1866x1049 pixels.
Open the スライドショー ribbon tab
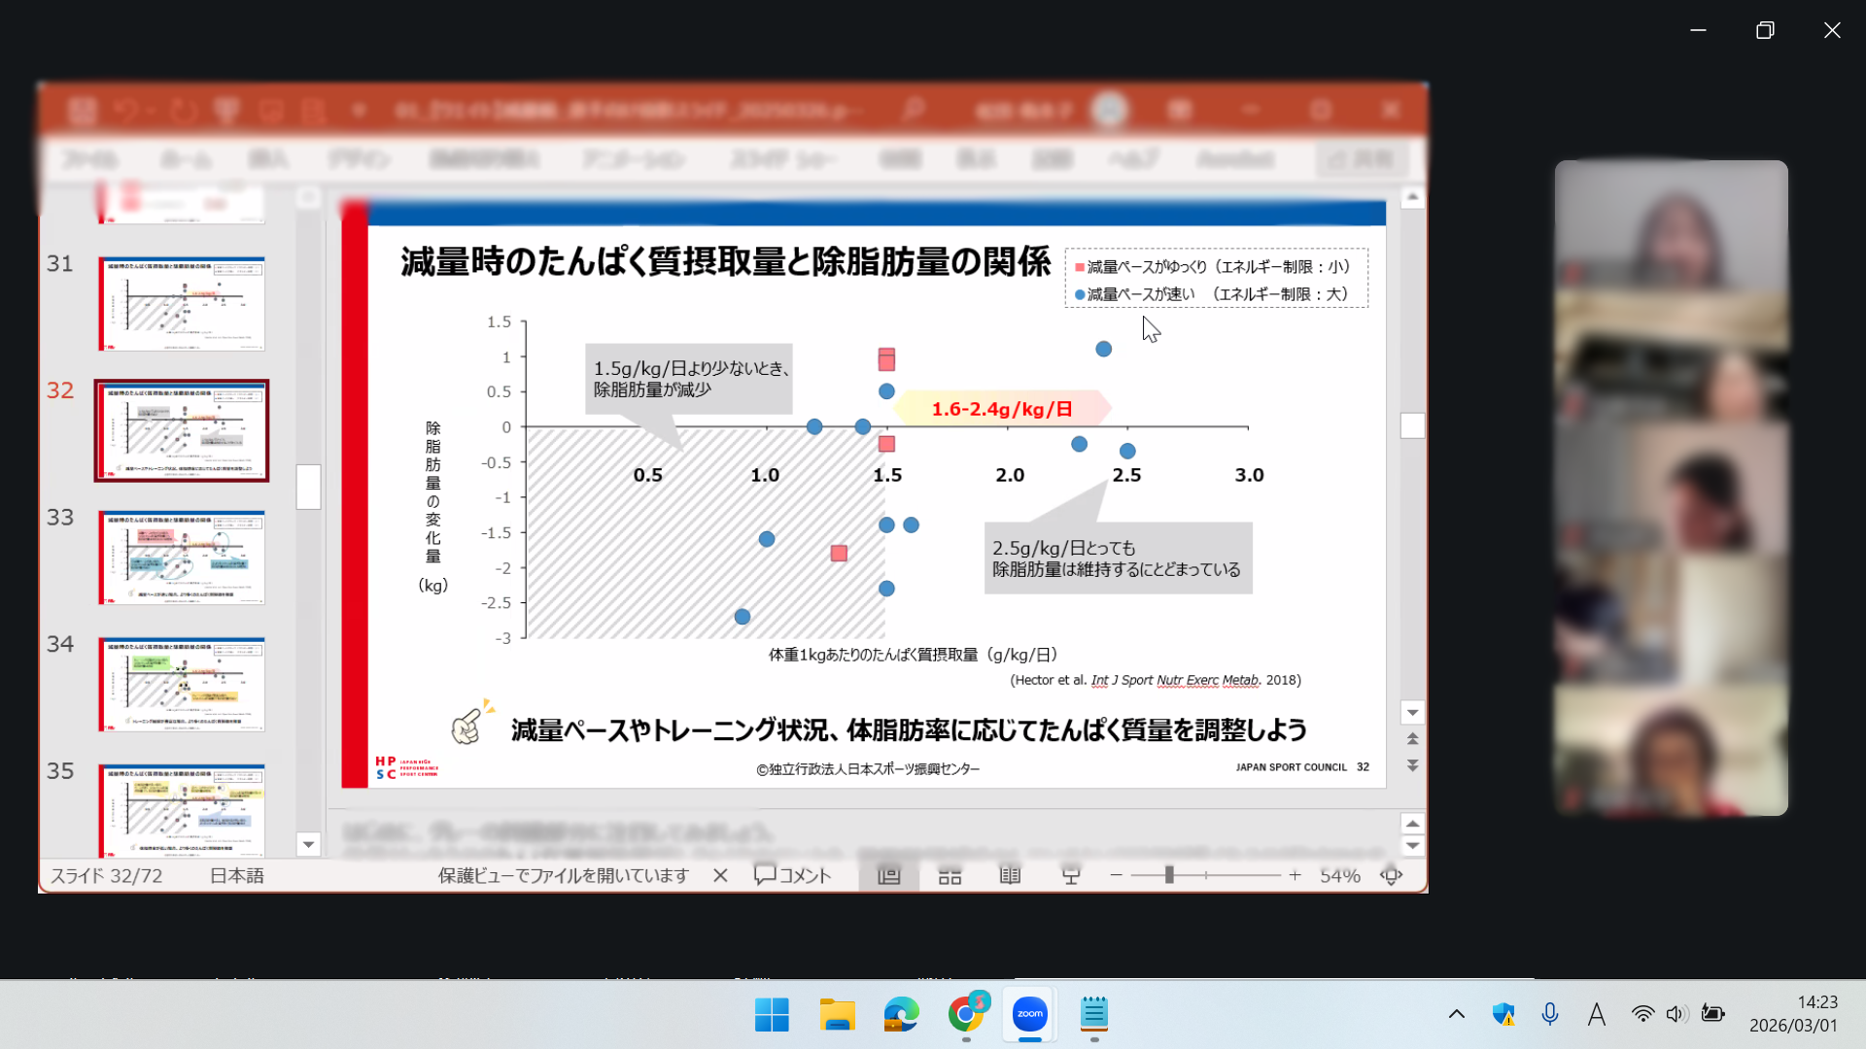pos(783,158)
